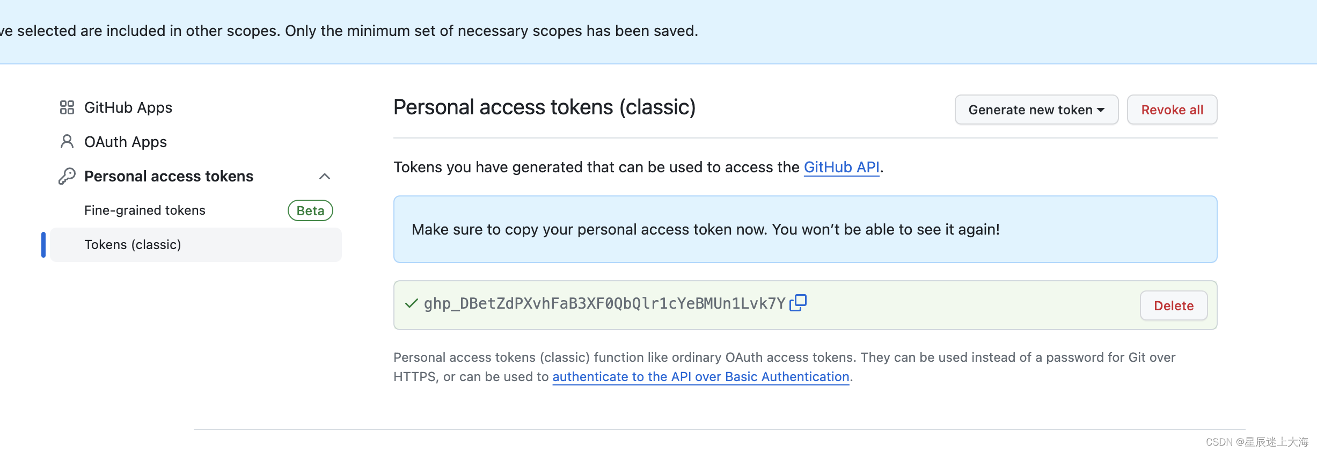Click the OAuth Apps person icon
Image resolution: width=1317 pixels, height=452 pixels.
pos(67,142)
